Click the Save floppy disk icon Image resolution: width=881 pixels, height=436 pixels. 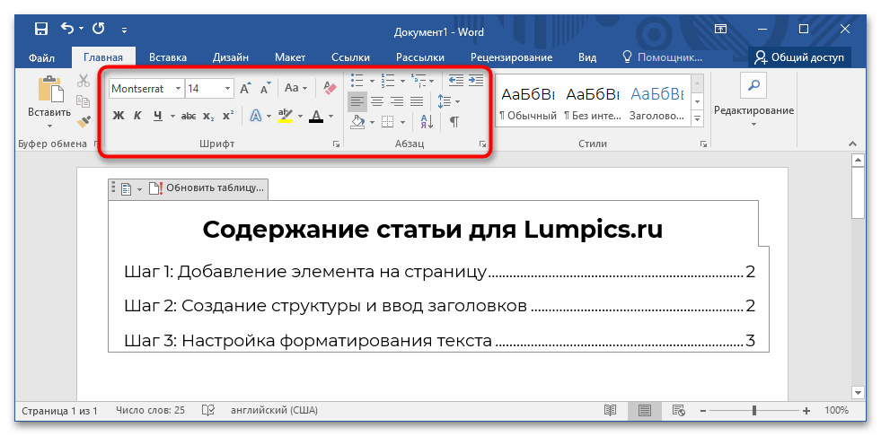click(x=41, y=31)
